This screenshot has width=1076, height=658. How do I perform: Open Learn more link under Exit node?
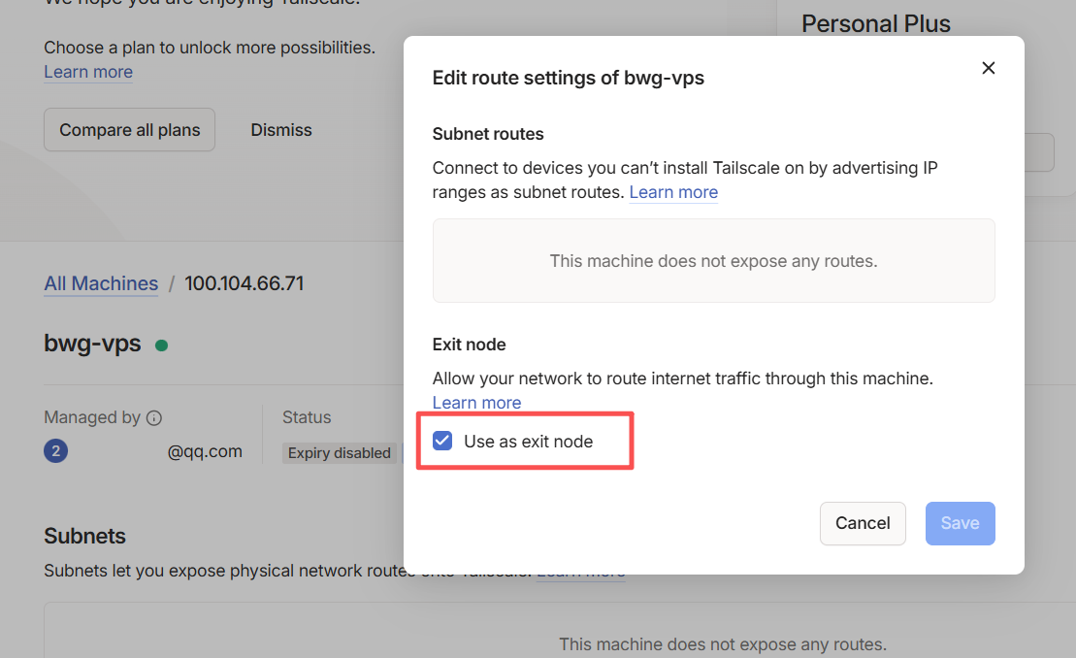click(x=476, y=403)
